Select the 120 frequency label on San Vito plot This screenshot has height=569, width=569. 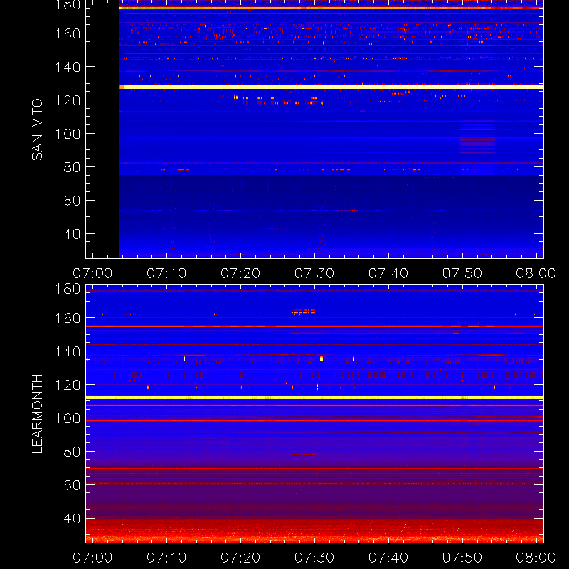coord(68,100)
